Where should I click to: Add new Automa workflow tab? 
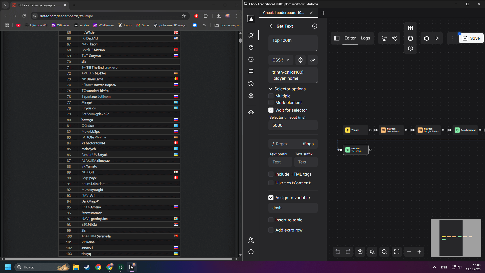tap(323, 13)
